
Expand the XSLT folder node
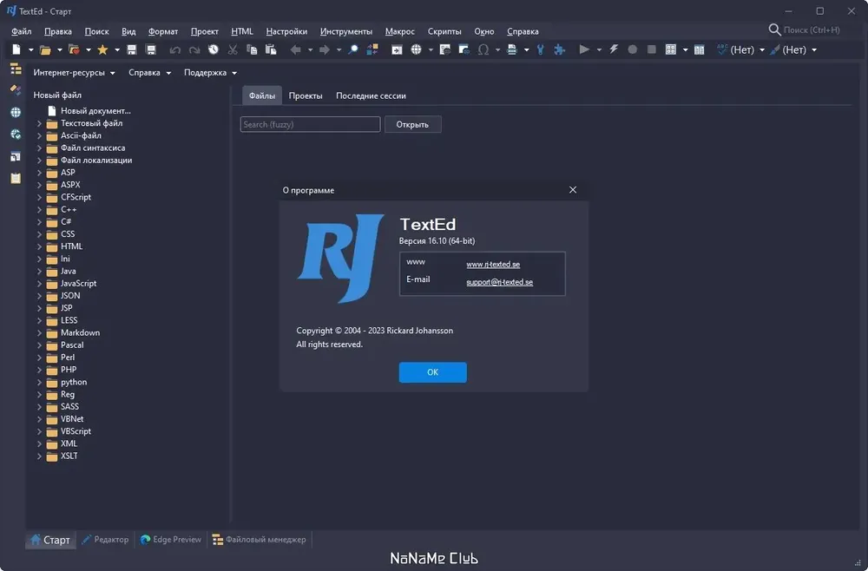coord(39,456)
